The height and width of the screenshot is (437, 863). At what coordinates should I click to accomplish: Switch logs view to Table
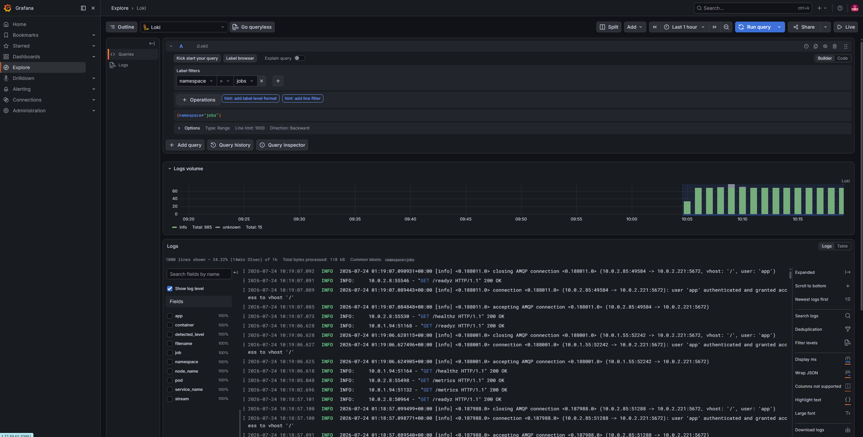[842, 246]
